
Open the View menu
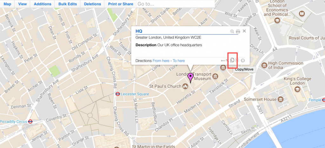(23, 4)
